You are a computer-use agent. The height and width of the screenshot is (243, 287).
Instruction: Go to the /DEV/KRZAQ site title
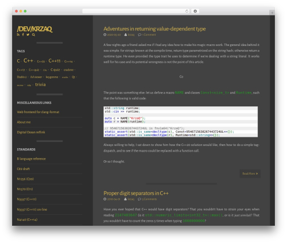[34, 29]
